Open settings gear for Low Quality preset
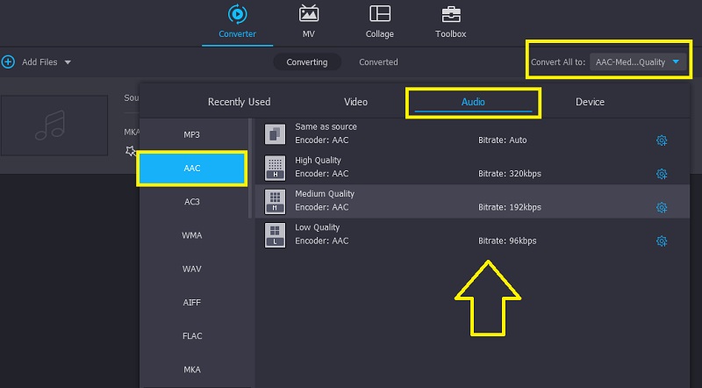The image size is (702, 388). click(x=662, y=241)
